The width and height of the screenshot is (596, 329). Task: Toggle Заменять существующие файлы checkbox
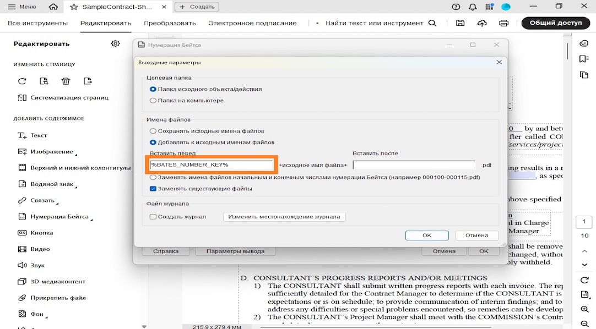(153, 189)
